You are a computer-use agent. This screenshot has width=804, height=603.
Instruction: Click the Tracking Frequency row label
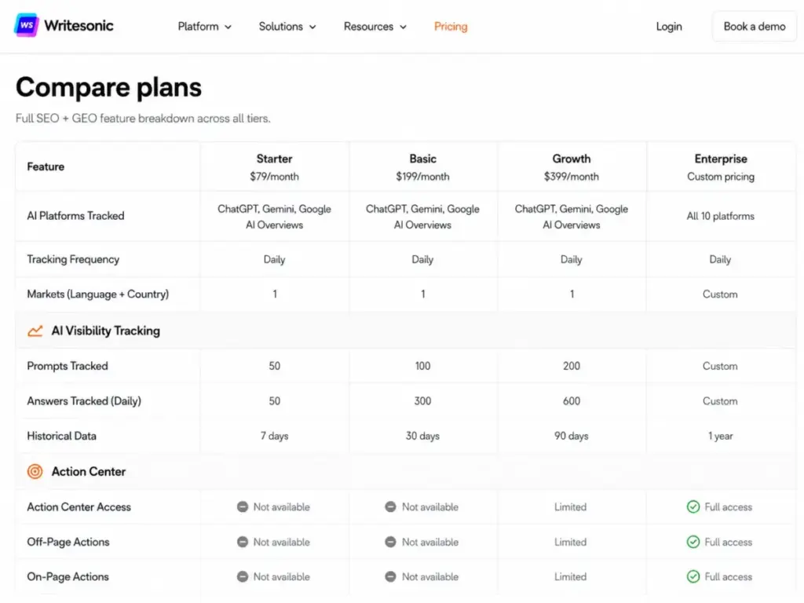[x=73, y=259]
